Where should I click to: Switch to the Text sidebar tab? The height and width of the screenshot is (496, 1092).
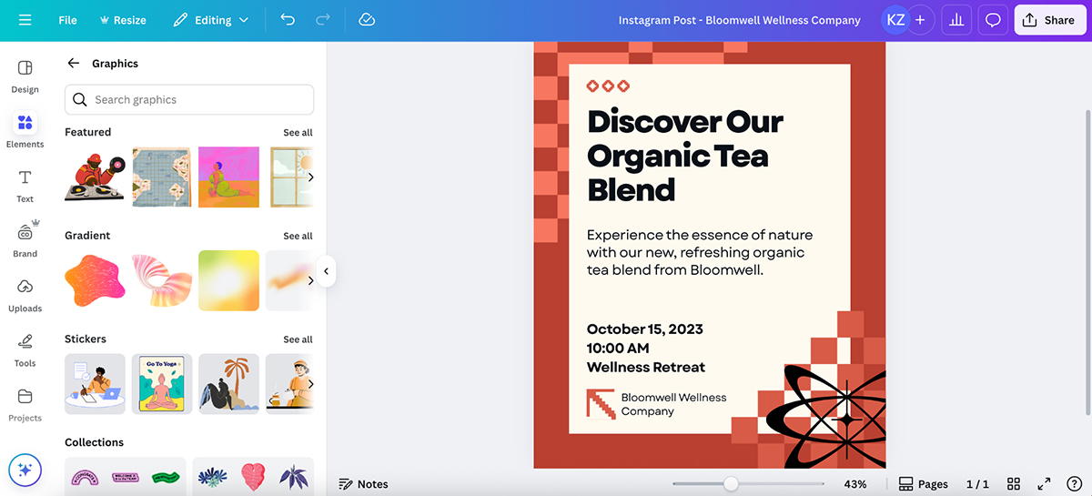click(x=25, y=185)
